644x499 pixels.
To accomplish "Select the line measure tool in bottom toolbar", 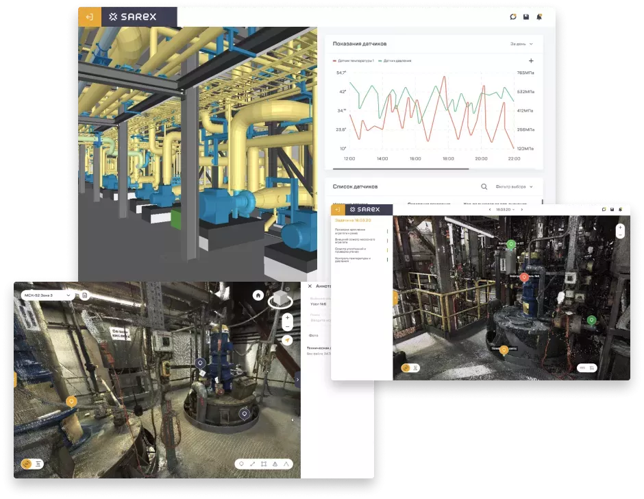I will point(253,464).
